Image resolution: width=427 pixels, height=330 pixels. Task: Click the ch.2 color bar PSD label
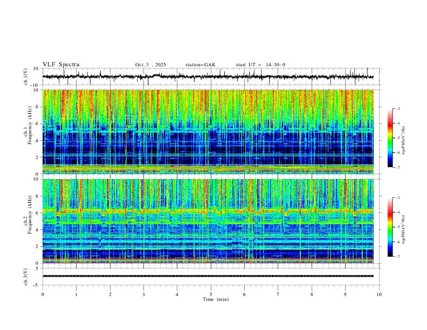tap(404, 230)
